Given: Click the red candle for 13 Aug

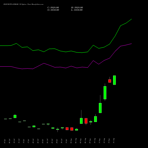Looking at the screenshot, I should [x=110, y=81].
